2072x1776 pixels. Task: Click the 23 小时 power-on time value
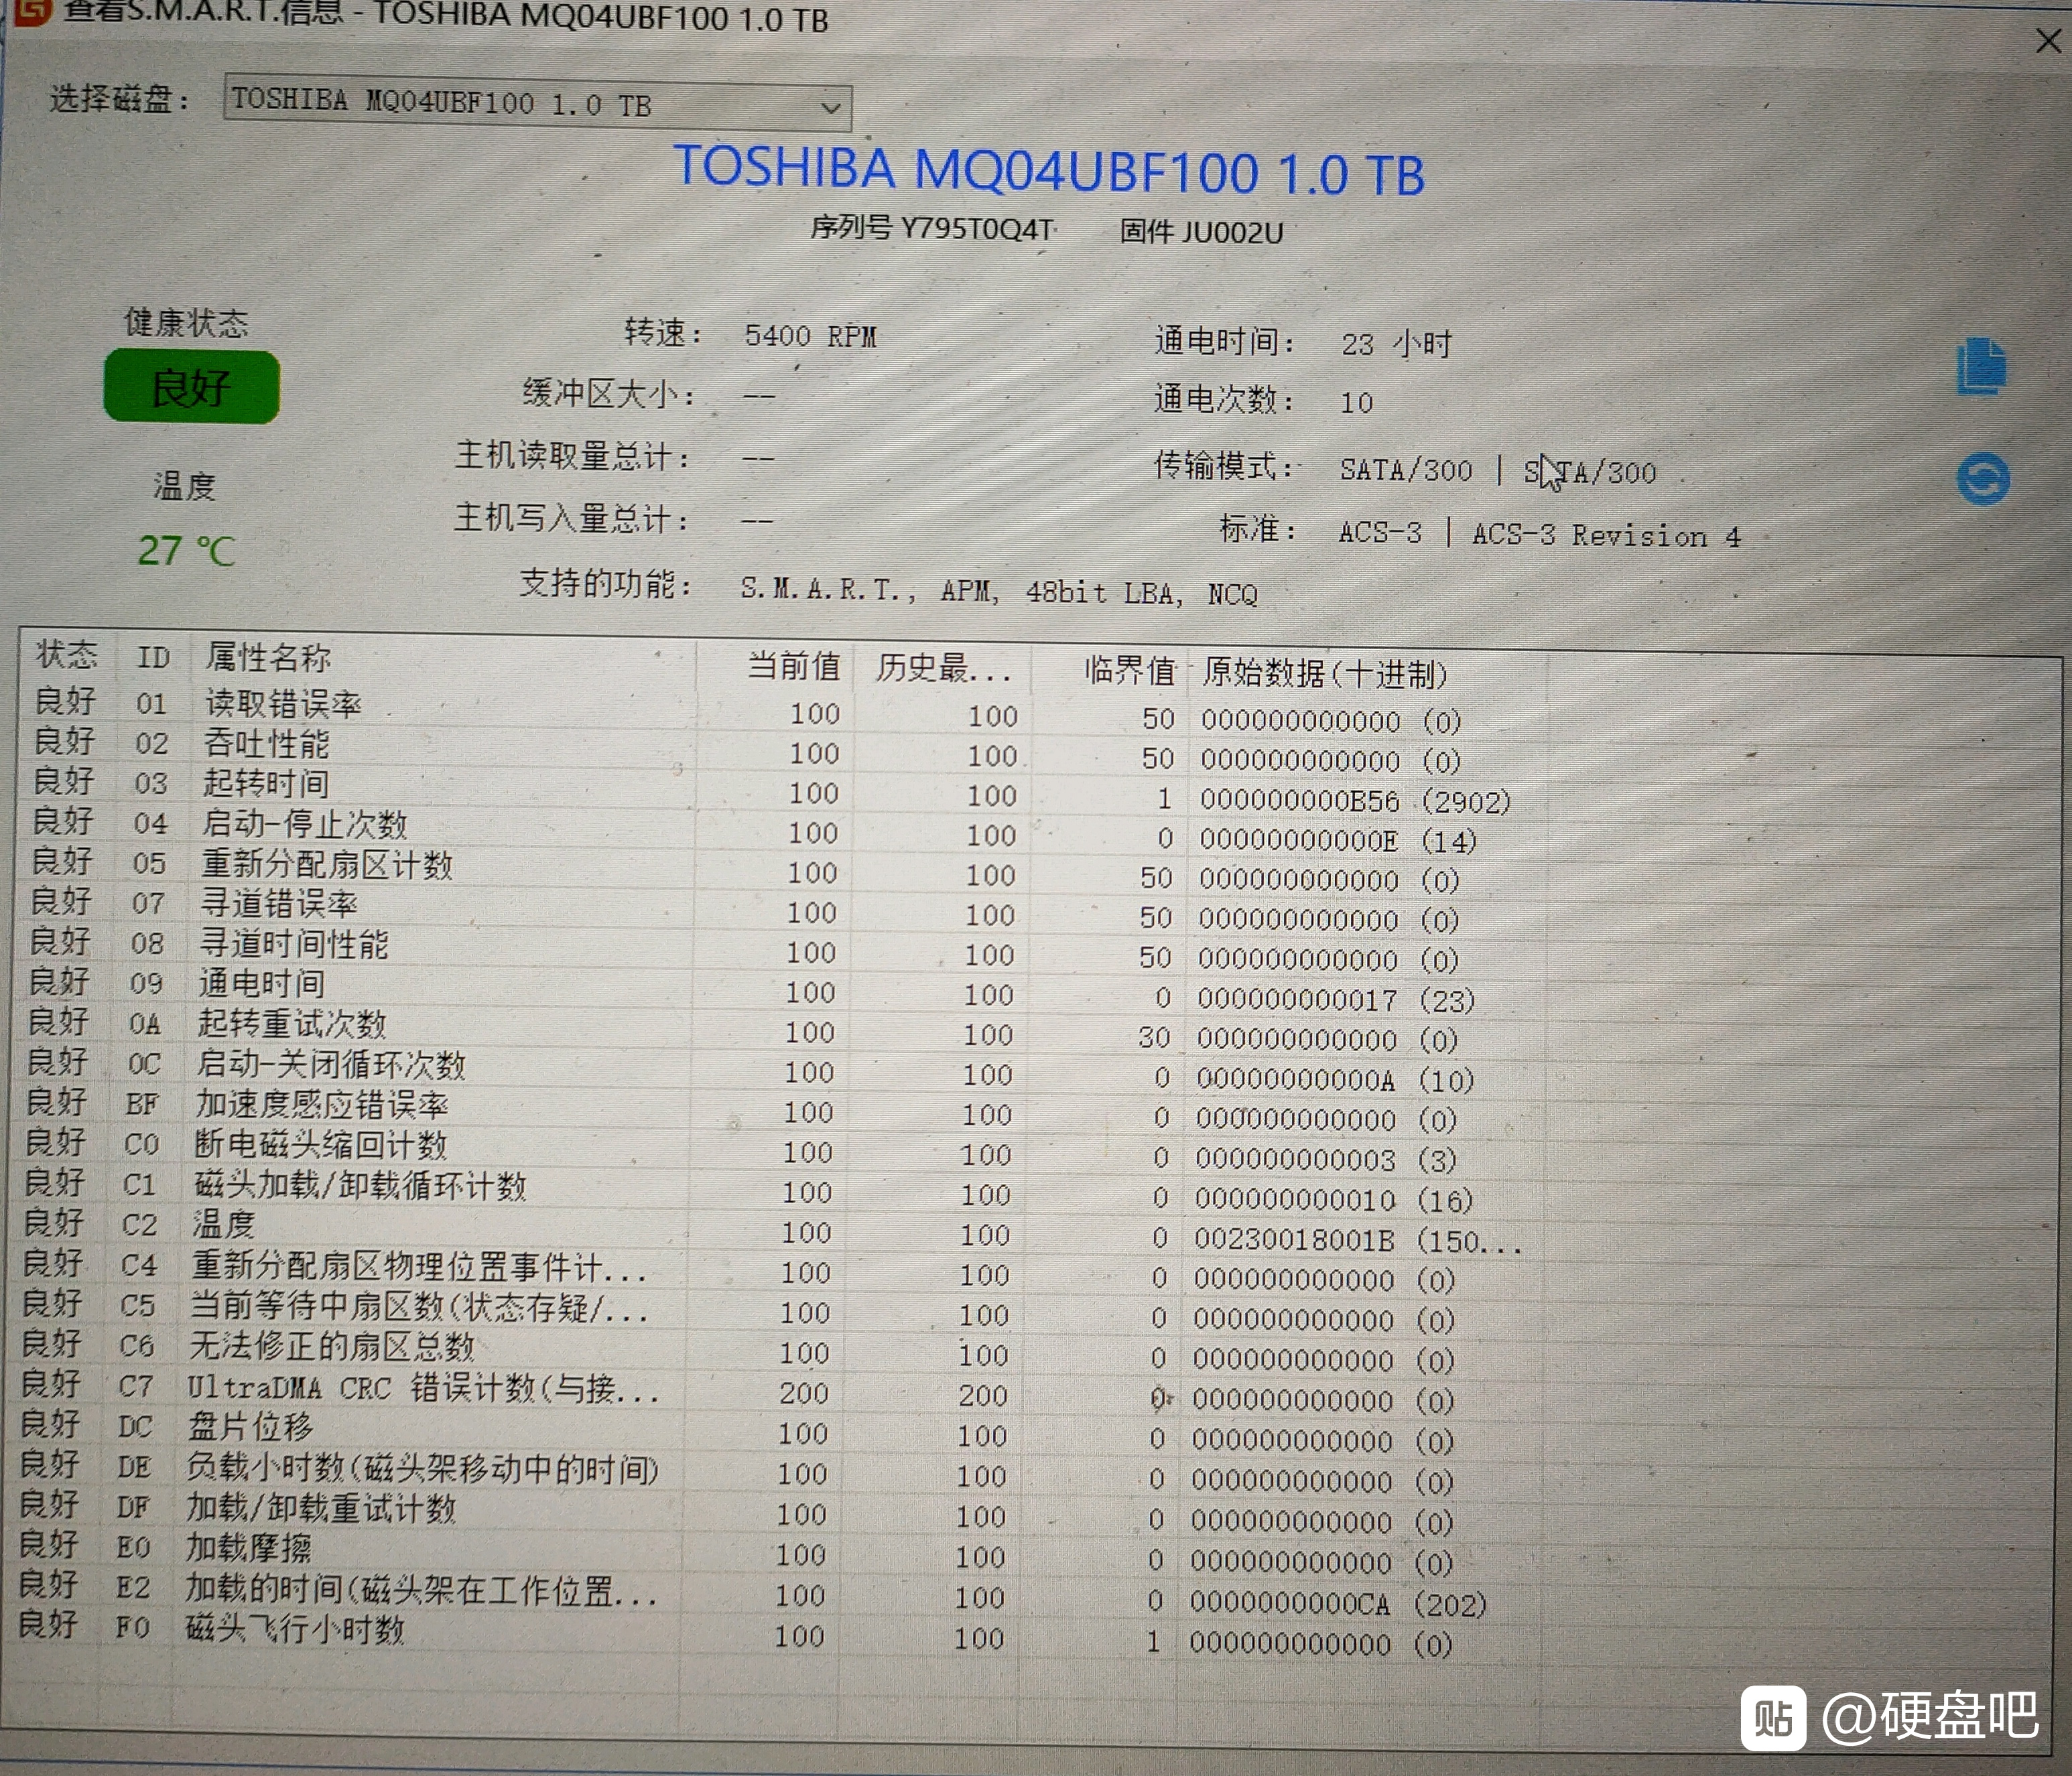pyautogui.click(x=1396, y=344)
